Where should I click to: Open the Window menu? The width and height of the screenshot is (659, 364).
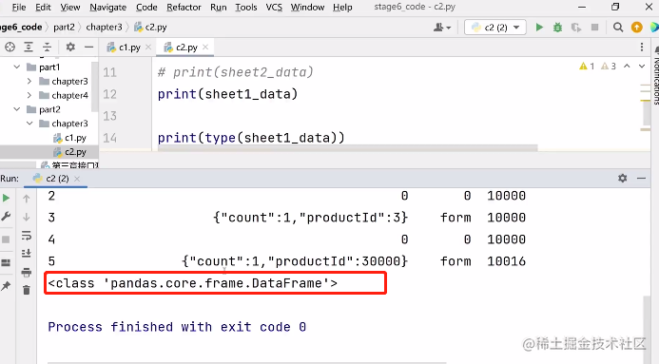click(307, 8)
